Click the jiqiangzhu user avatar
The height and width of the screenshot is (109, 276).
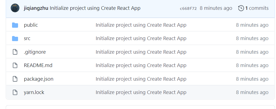15,8
